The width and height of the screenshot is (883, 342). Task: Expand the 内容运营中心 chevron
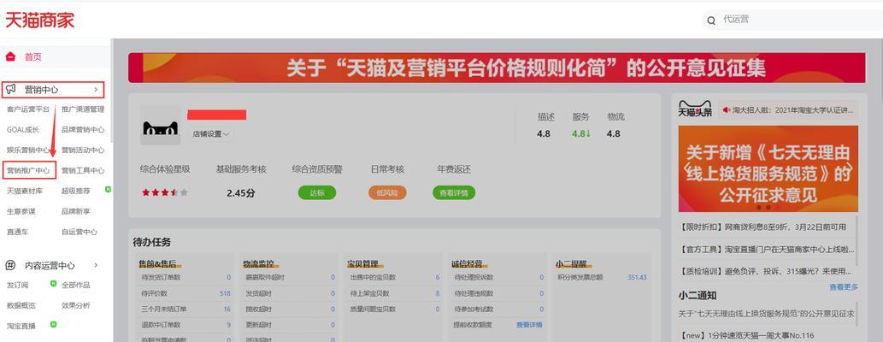tap(96, 265)
